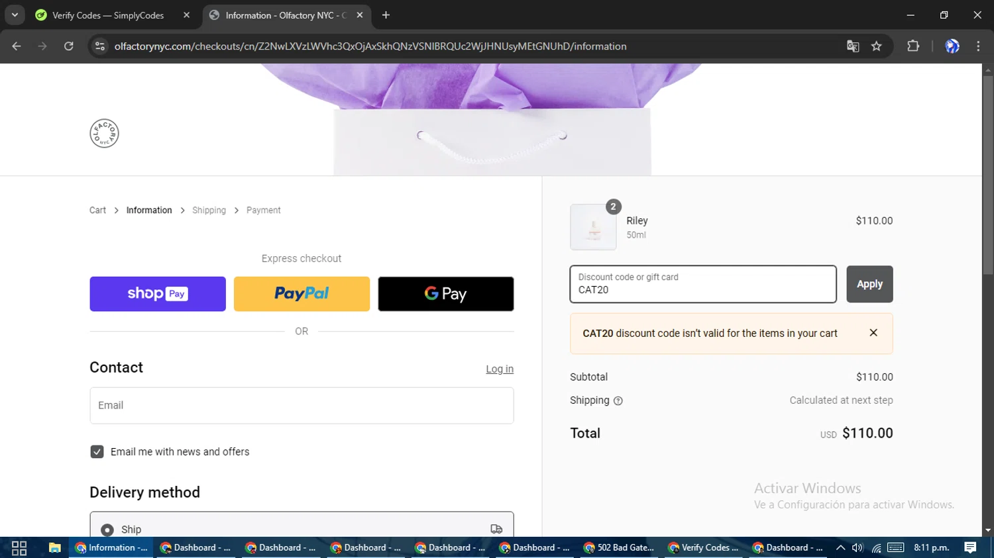Close the Information - Olfactory NYC tab
The height and width of the screenshot is (558, 994).
pyautogui.click(x=360, y=15)
